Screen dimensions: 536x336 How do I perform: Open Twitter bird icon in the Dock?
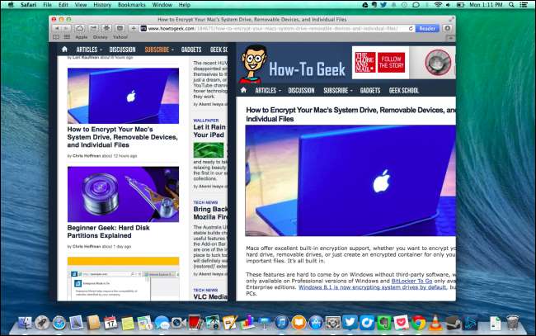[x=350, y=323]
